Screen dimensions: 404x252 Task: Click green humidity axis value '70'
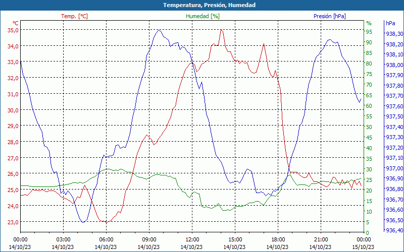tap(369, 85)
